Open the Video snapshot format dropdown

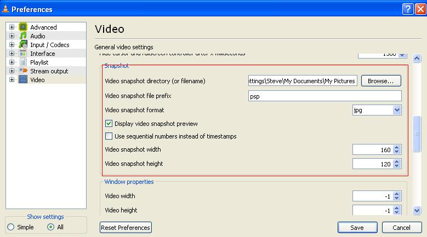click(397, 110)
